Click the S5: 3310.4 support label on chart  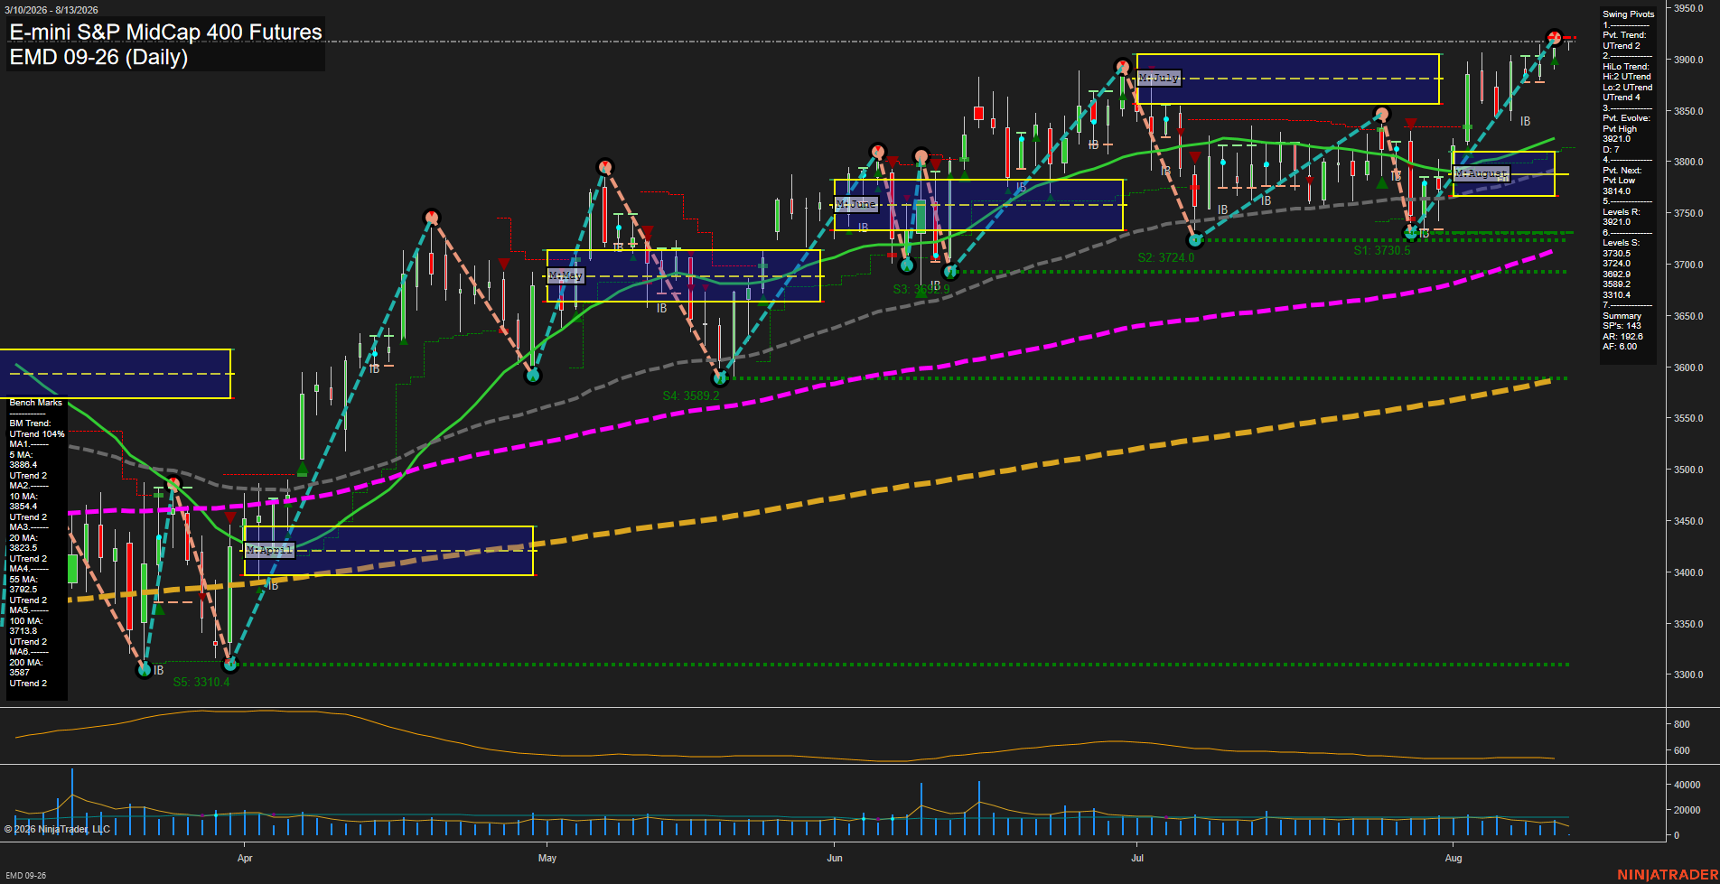[x=201, y=682]
